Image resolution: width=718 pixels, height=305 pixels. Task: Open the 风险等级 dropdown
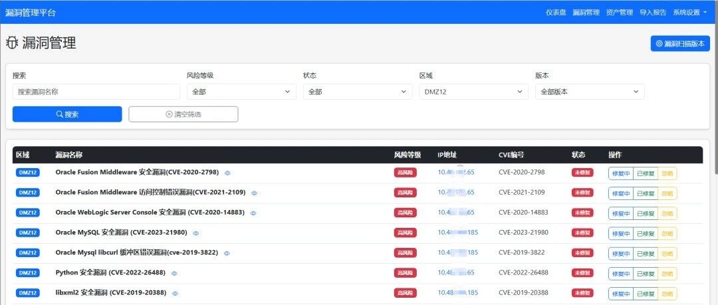241,92
